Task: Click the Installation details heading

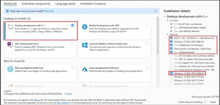Action: [x=177, y=11]
